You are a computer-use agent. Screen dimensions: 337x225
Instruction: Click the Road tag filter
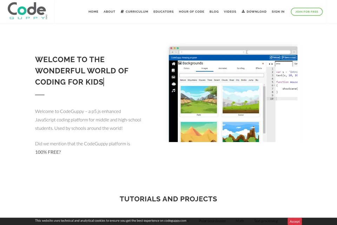pyautogui.click(x=232, y=80)
